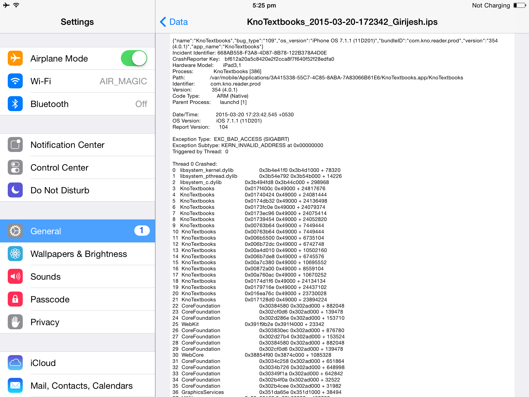Tap the Version 354 (4.0.1) line

pyautogui.click(x=205, y=90)
